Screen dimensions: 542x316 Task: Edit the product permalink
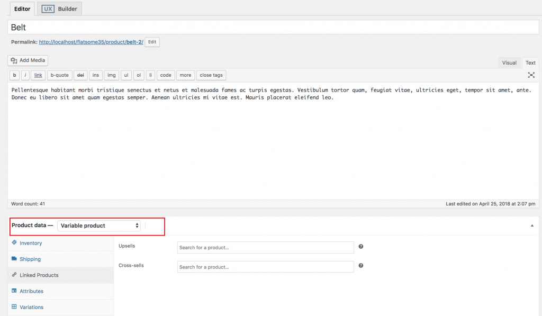[152, 42]
